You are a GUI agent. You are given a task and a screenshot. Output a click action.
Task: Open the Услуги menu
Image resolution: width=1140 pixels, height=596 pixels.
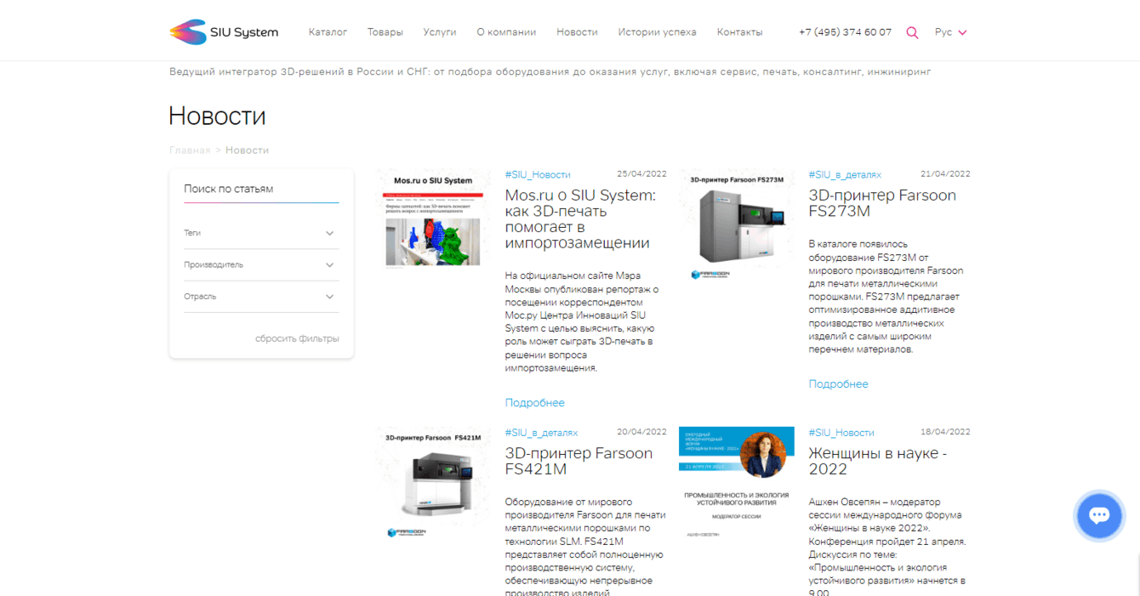click(x=440, y=32)
